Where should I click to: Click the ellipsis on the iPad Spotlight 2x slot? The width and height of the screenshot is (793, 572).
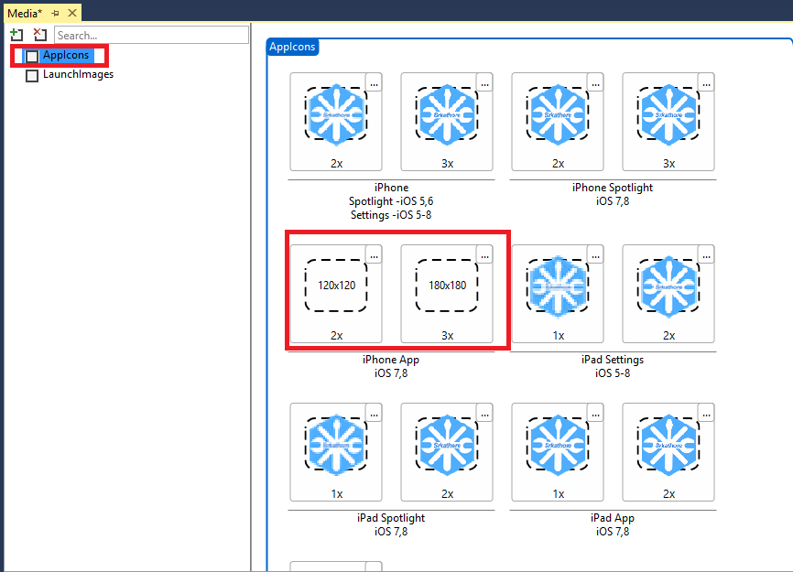[484, 414]
